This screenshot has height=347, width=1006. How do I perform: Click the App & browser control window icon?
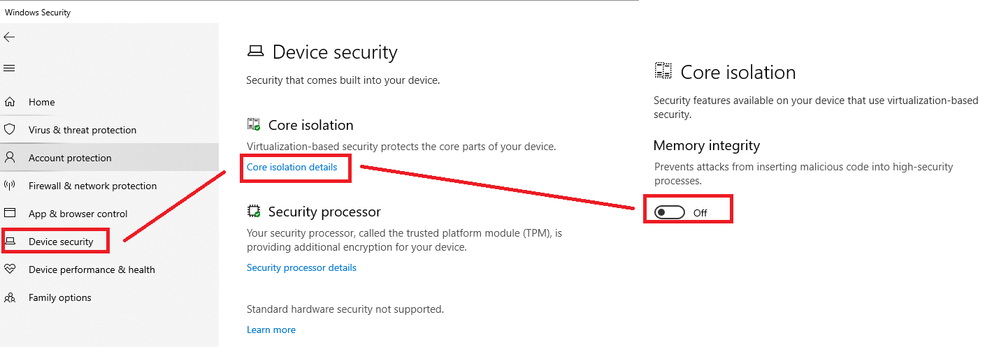click(10, 214)
